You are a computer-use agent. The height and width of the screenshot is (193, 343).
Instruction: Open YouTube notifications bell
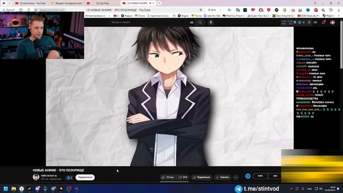click(324, 23)
